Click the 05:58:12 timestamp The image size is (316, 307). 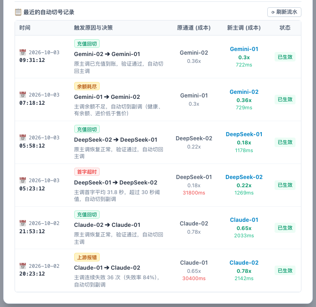pos(32,146)
